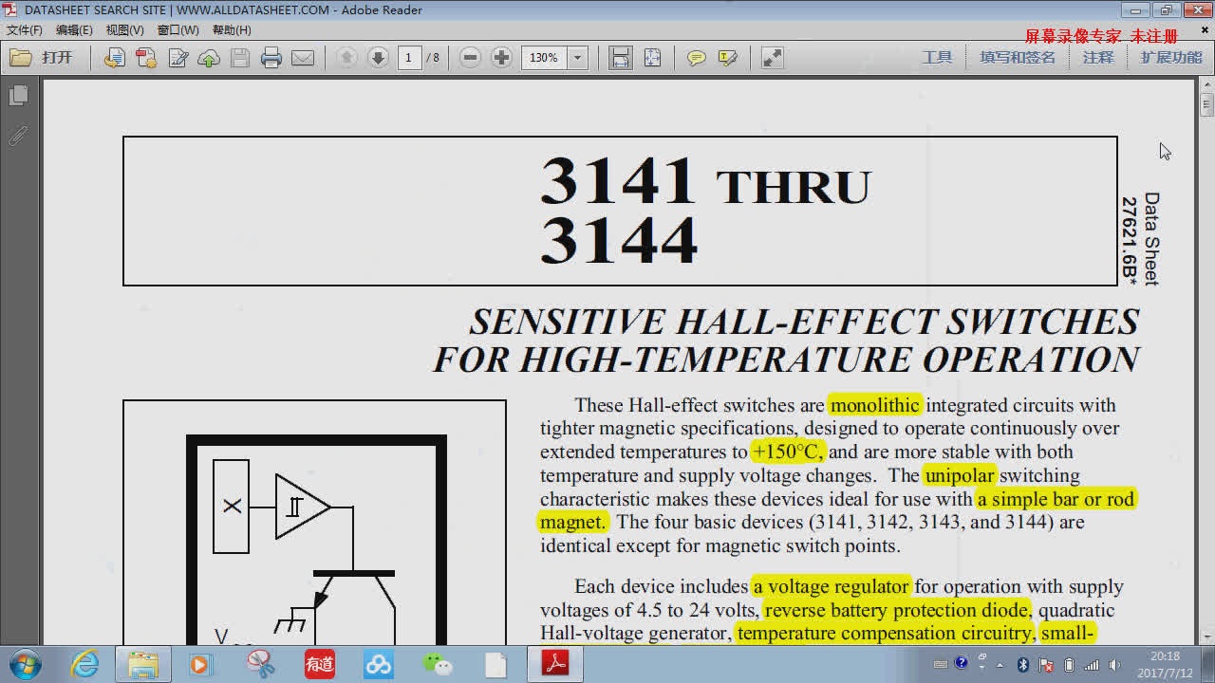Open the 编辑(E) menu
The width and height of the screenshot is (1215, 683).
[x=74, y=30]
